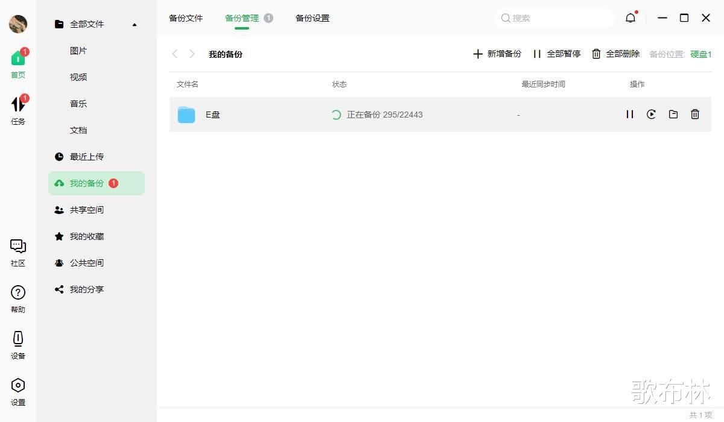Click 全部暂停 to pause all backups
724x422 pixels.
point(557,54)
